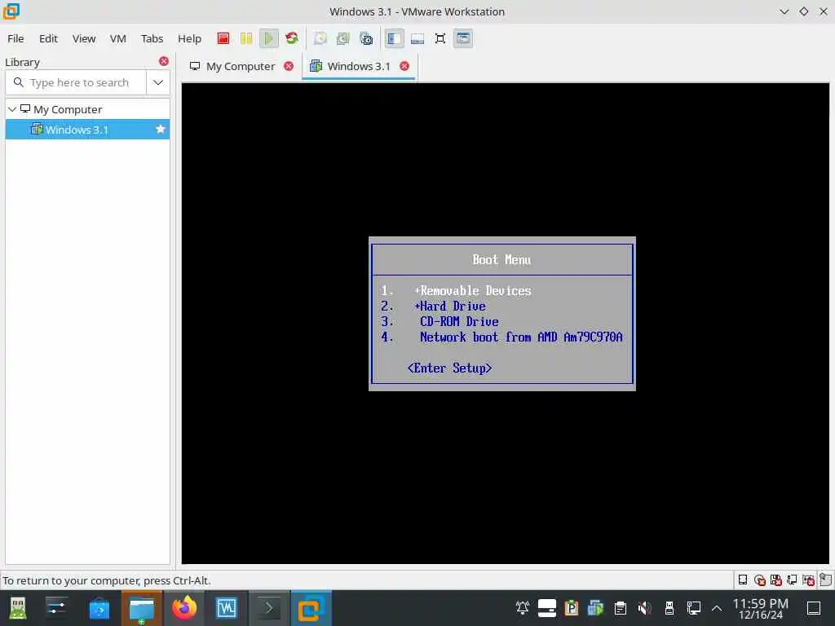Open the File menu
This screenshot has height=626, width=835.
pos(15,38)
